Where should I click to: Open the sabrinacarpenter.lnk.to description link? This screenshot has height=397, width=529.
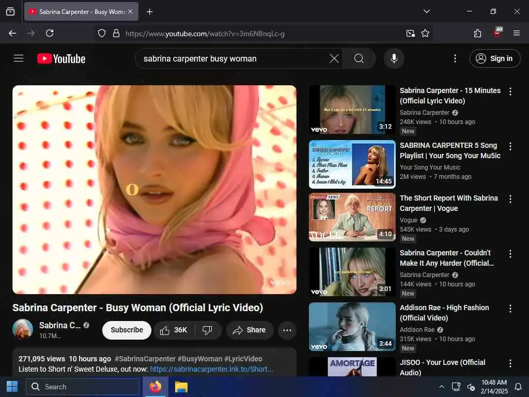point(211,369)
